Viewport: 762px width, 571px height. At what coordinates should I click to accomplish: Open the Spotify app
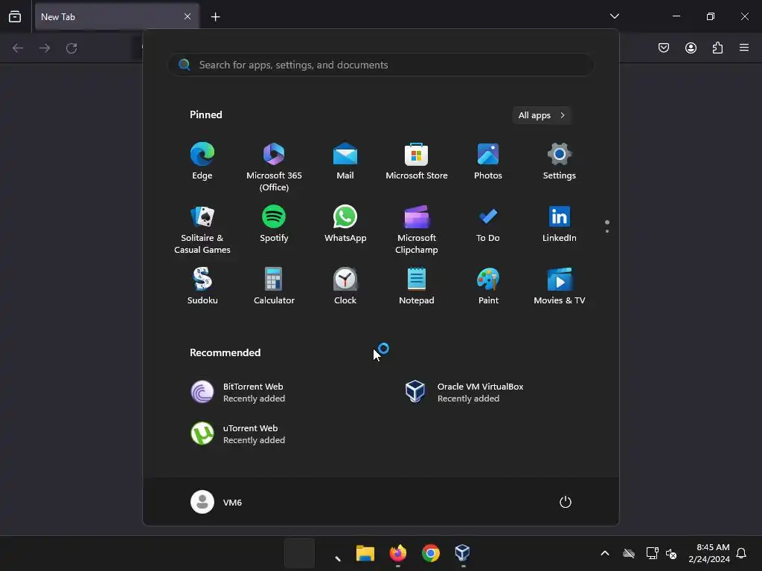(274, 225)
